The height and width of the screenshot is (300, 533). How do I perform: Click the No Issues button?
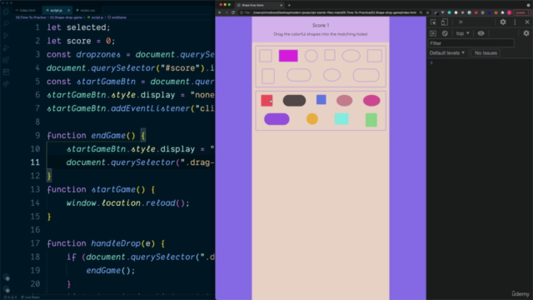coord(486,53)
